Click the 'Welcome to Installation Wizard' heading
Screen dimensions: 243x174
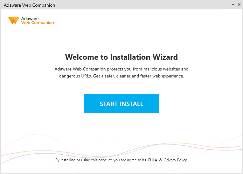pyautogui.click(x=121, y=57)
